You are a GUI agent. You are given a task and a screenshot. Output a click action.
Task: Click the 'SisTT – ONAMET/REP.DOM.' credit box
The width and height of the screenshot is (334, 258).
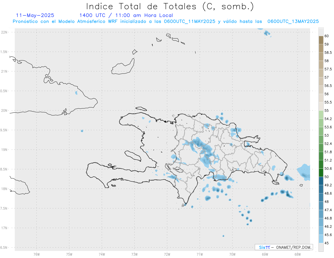pyautogui.click(x=284, y=247)
